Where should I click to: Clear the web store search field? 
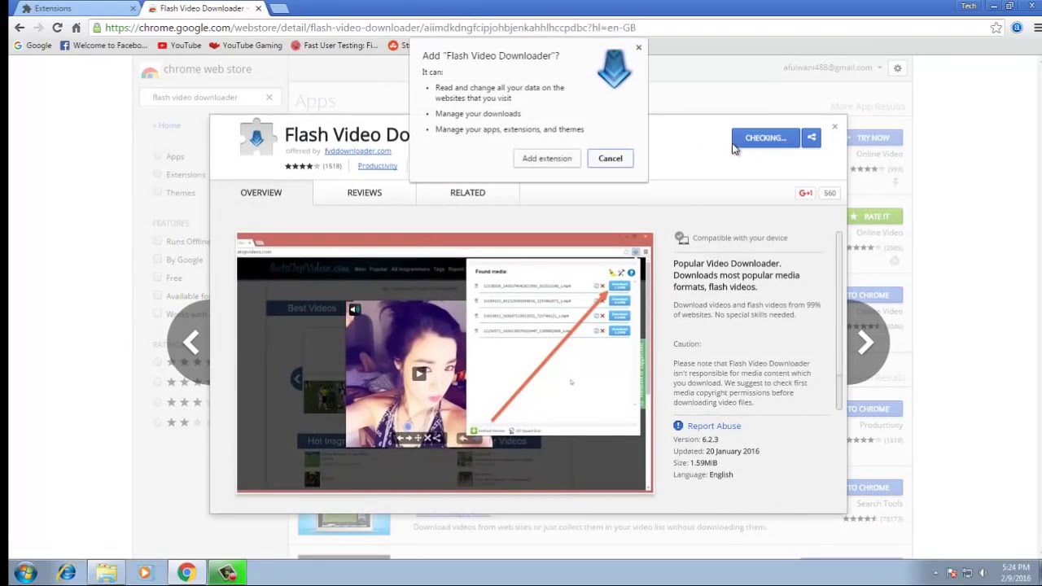(269, 98)
